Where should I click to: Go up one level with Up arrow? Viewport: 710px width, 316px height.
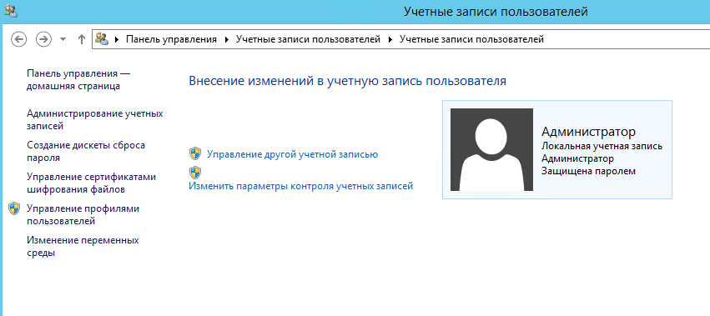tap(82, 39)
